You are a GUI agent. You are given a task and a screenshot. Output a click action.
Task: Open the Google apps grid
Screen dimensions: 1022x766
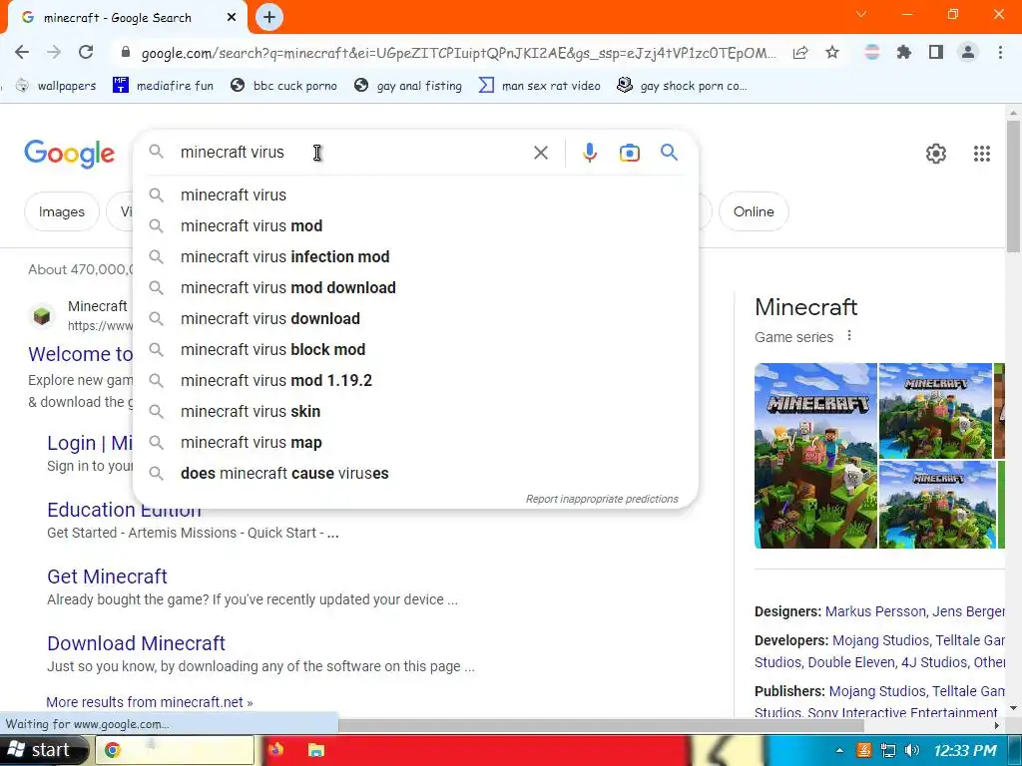tap(982, 153)
